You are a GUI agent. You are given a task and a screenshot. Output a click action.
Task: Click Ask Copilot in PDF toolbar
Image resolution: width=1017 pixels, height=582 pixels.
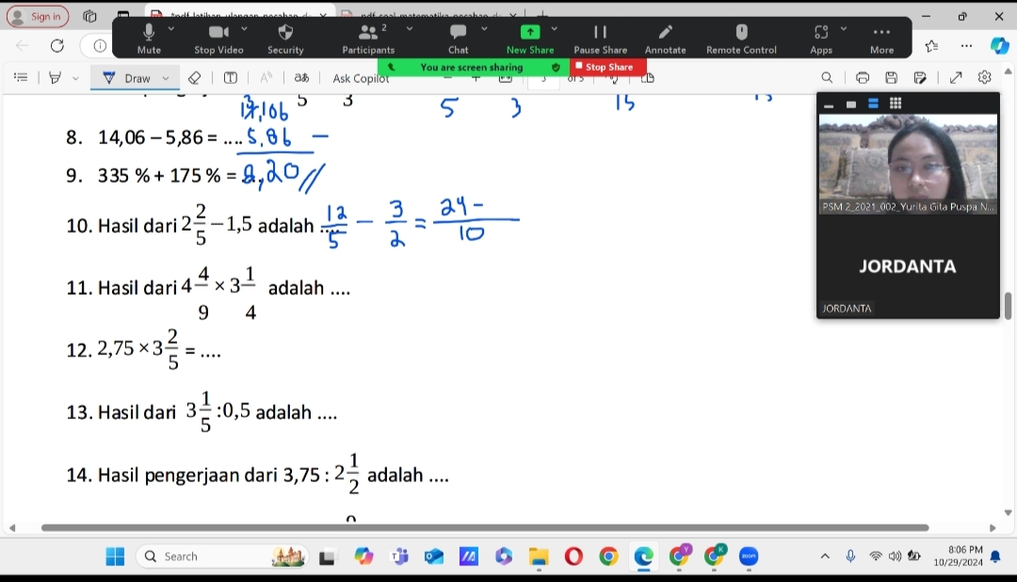361,78
